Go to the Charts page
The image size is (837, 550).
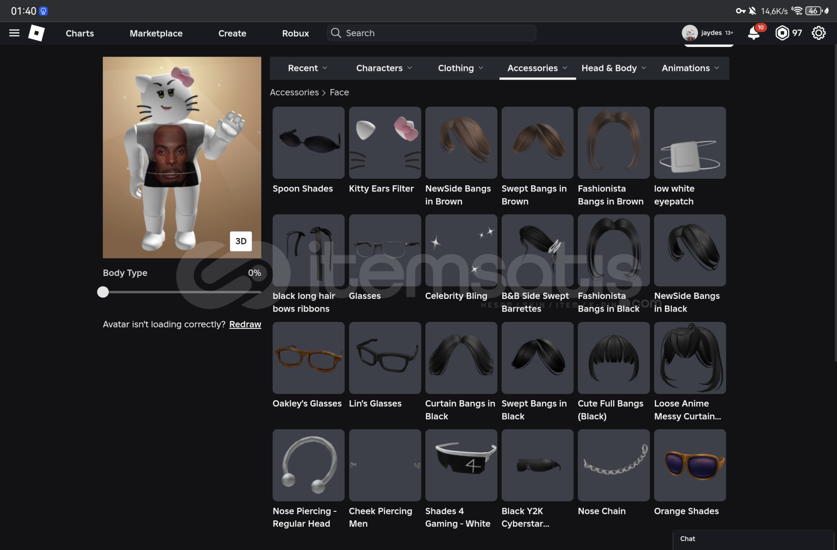tap(80, 33)
